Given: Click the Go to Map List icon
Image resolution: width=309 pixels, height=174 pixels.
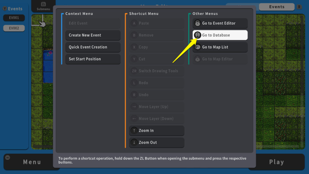Looking at the screenshot, I should [x=197, y=47].
